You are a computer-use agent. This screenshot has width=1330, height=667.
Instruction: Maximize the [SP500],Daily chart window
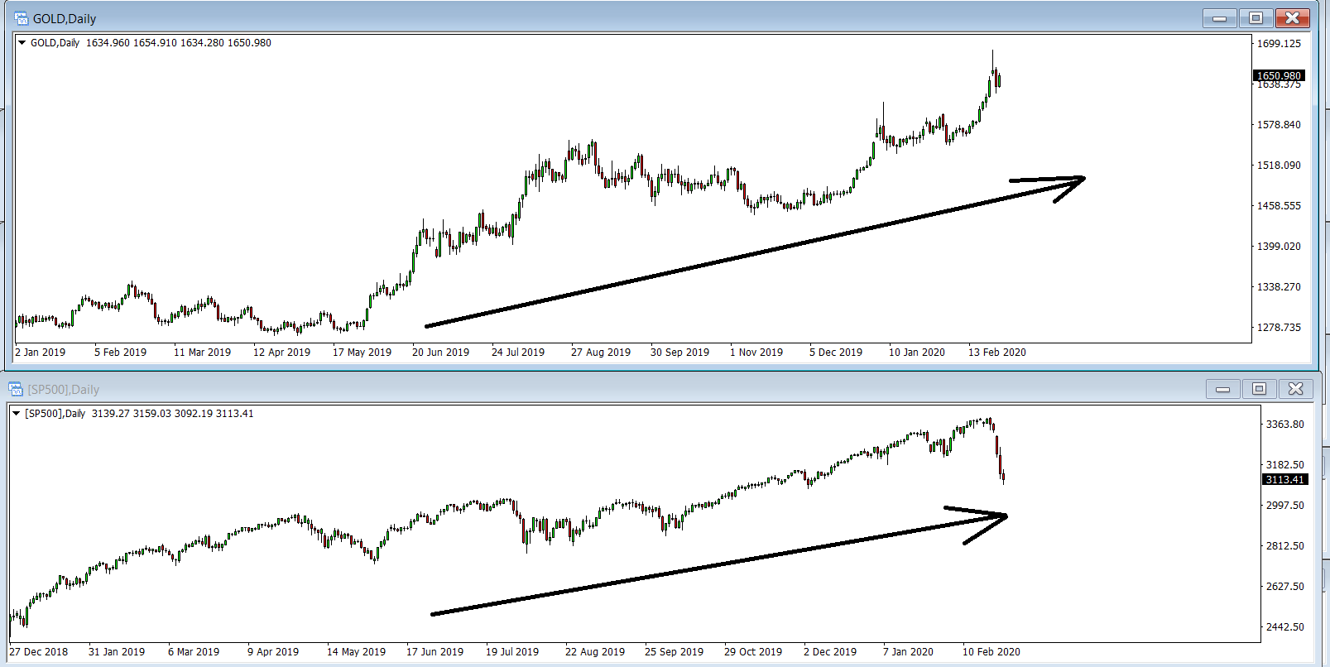pos(1259,389)
